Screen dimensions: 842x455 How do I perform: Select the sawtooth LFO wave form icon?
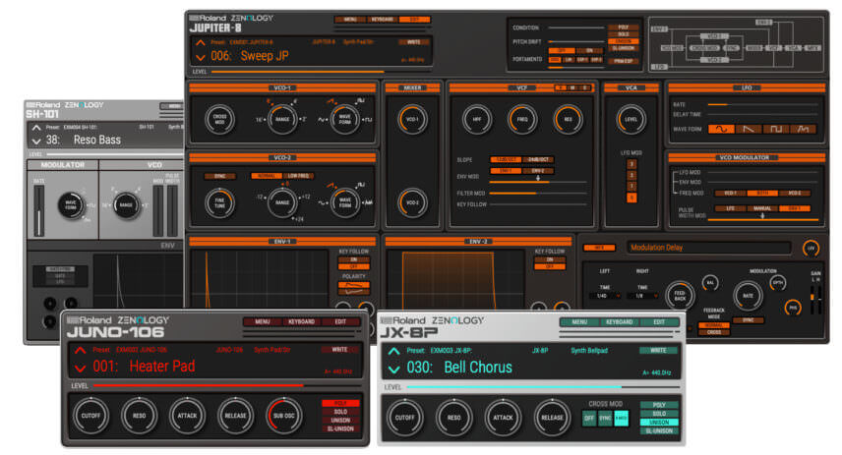pyautogui.click(x=749, y=129)
